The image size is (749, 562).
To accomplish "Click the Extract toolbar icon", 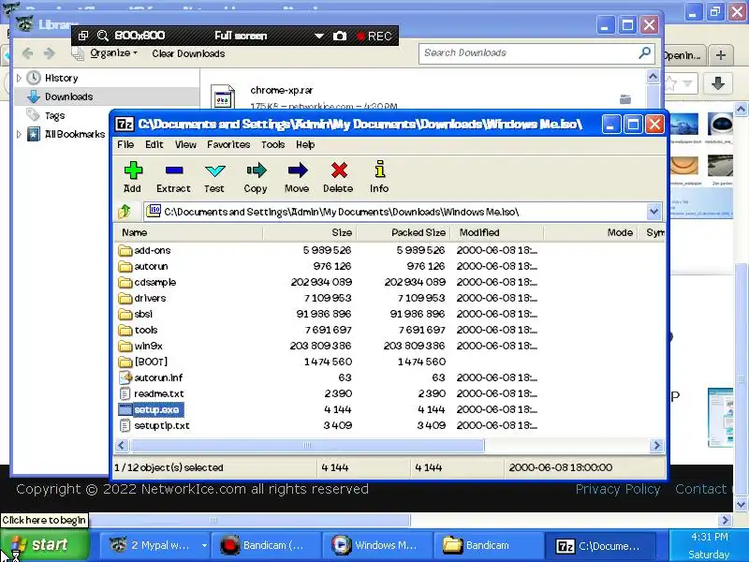I will click(173, 177).
